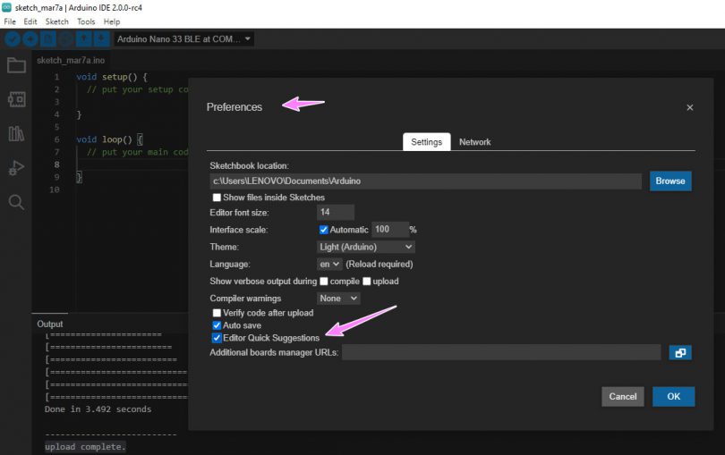Switch to the Network tab
725x455 pixels.
tap(474, 142)
